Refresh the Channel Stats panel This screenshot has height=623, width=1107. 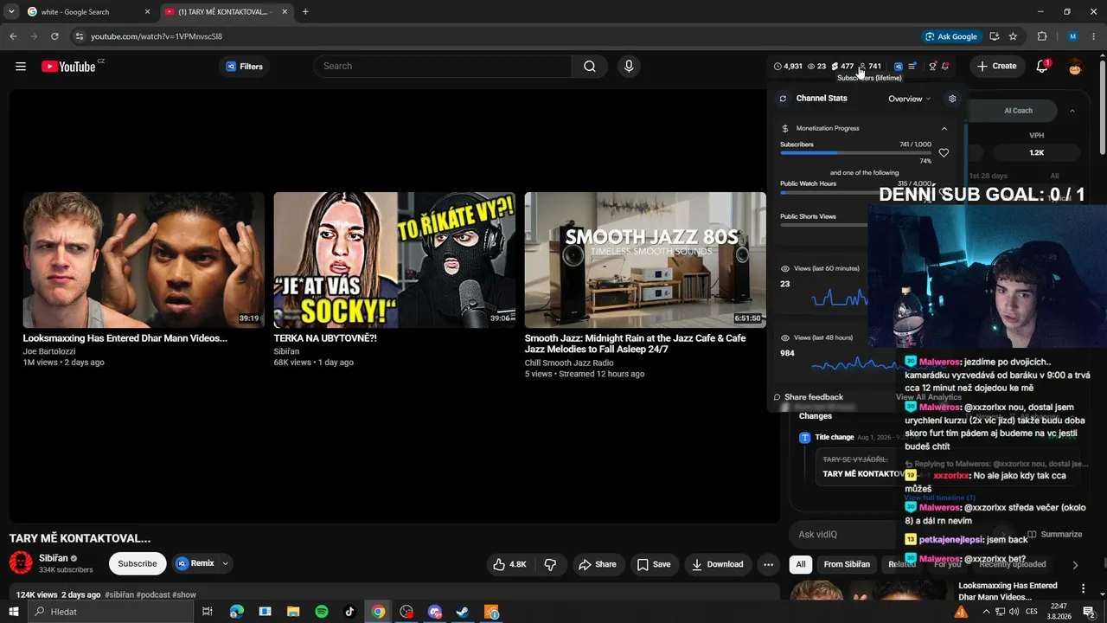pos(783,99)
